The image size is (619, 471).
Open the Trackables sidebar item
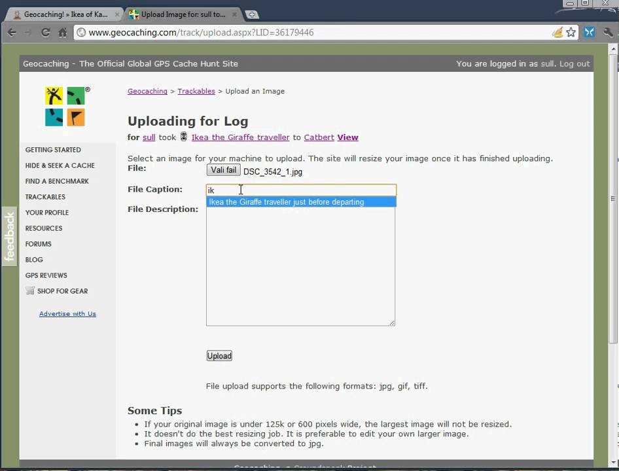tap(45, 197)
